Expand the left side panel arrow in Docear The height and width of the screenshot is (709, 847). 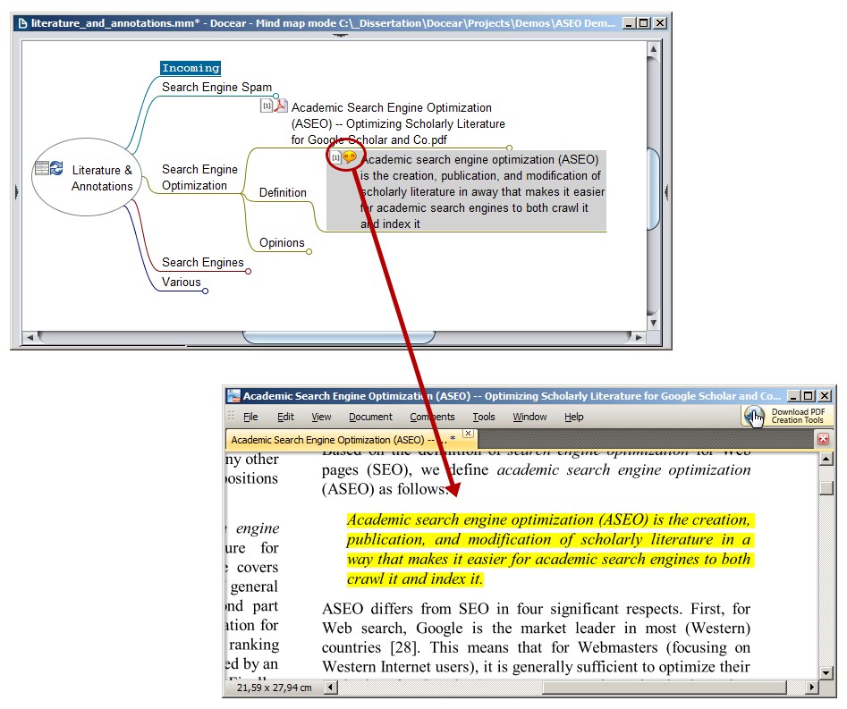pos(16,191)
